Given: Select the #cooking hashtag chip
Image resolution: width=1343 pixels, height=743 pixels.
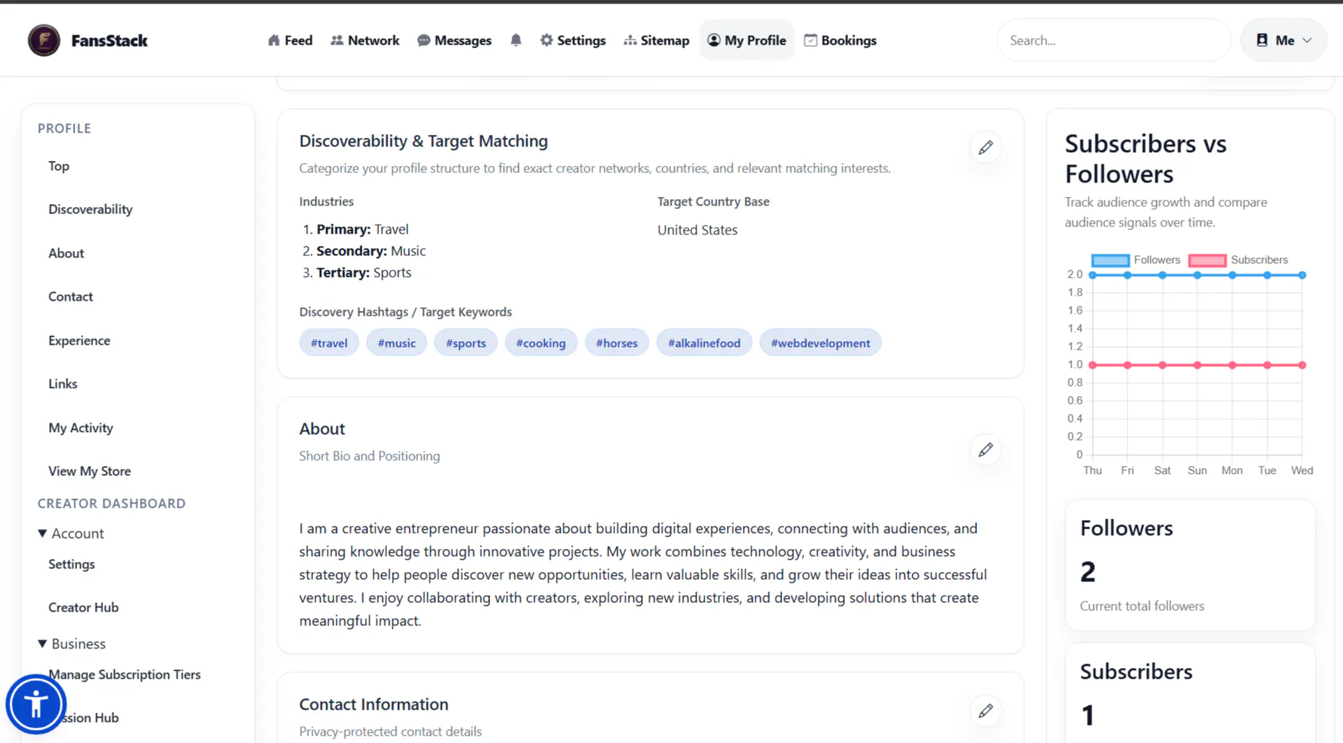Looking at the screenshot, I should [x=541, y=343].
